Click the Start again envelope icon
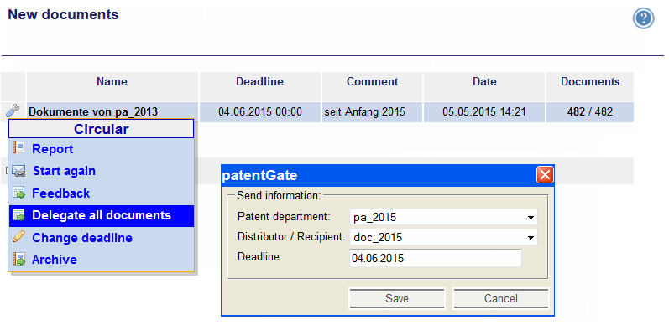Image resolution: width=669 pixels, height=330 pixels. 18,171
